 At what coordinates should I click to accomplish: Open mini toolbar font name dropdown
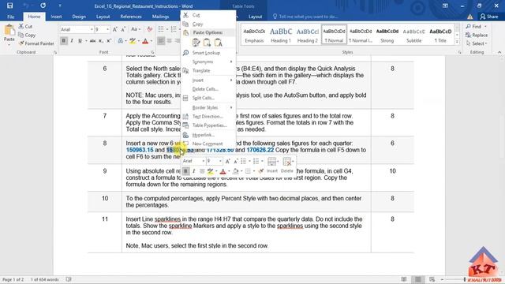click(204, 161)
